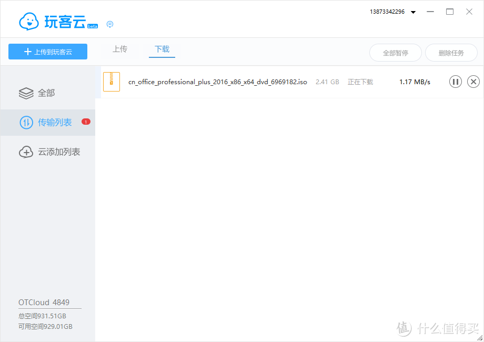
Task: Click the red transfer count badge
Action: [x=86, y=122]
